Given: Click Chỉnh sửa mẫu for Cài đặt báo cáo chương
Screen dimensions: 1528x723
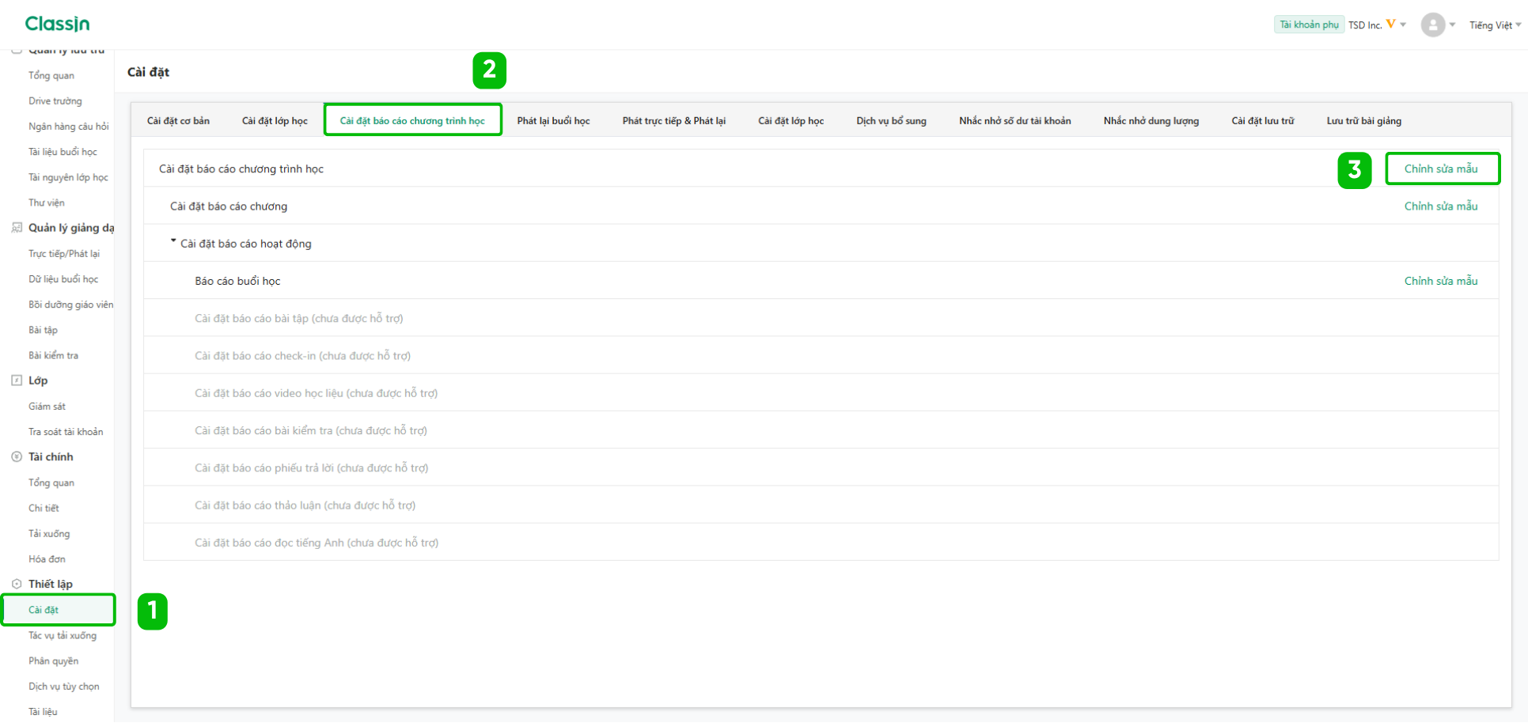Looking at the screenshot, I should click(1441, 206).
